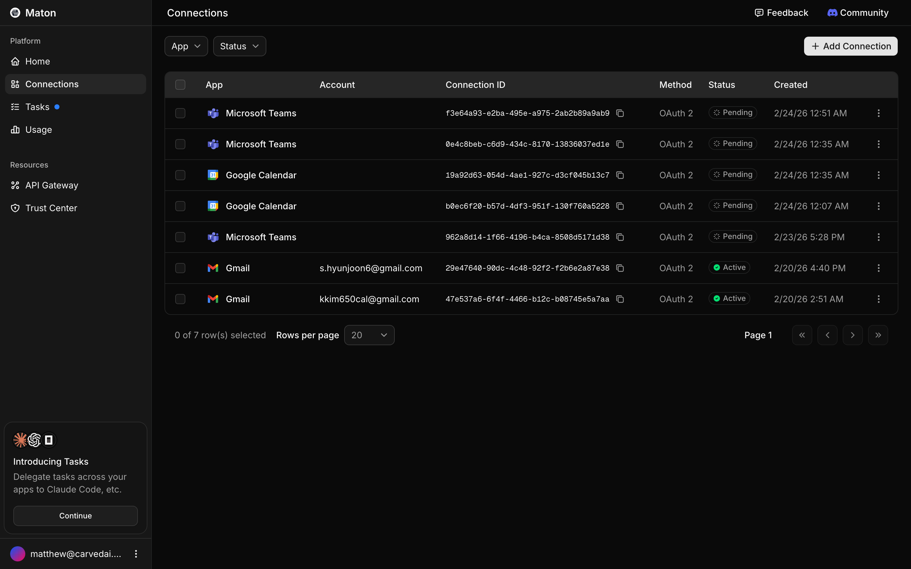This screenshot has width=911, height=569.
Task: Open API Gateway from the Resources section
Action: [52, 185]
